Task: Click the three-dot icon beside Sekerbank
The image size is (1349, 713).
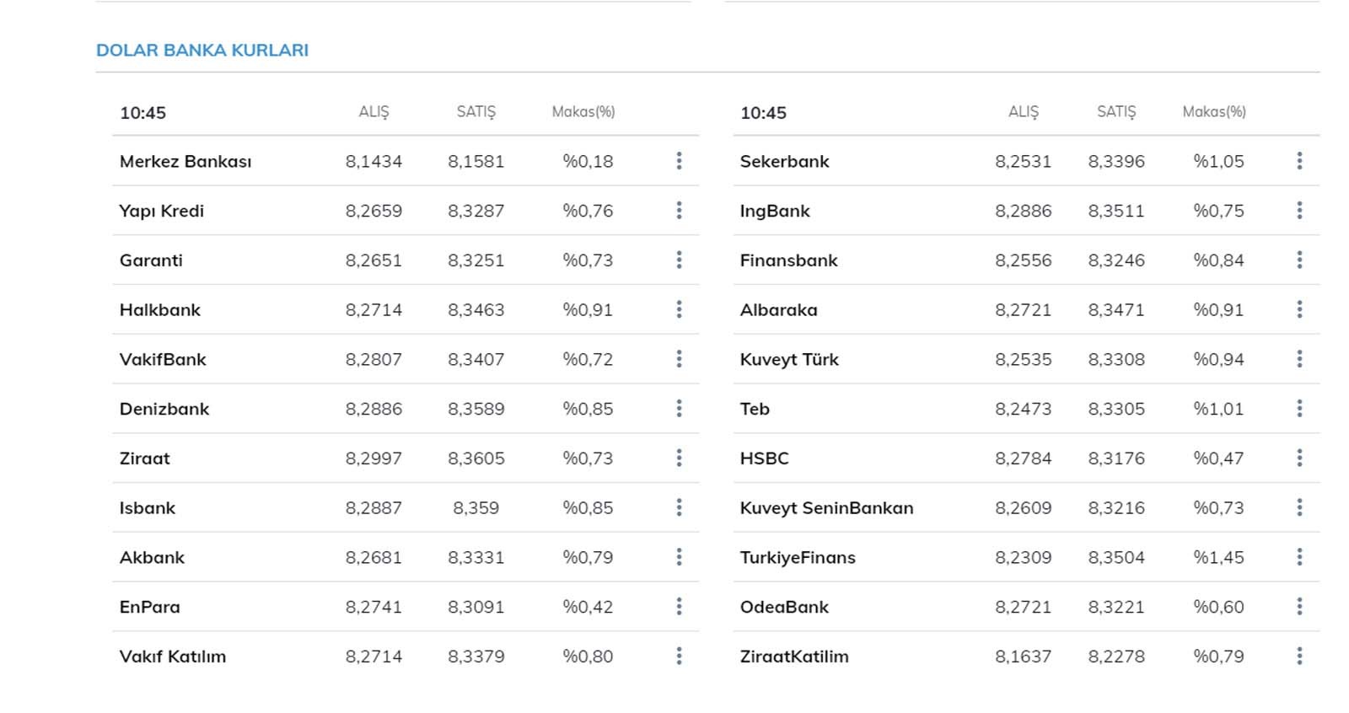Action: 1299,161
